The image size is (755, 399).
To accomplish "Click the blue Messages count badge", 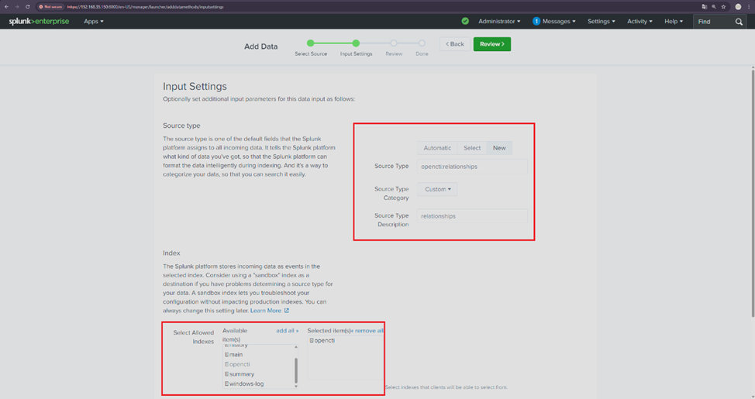I will click(536, 22).
